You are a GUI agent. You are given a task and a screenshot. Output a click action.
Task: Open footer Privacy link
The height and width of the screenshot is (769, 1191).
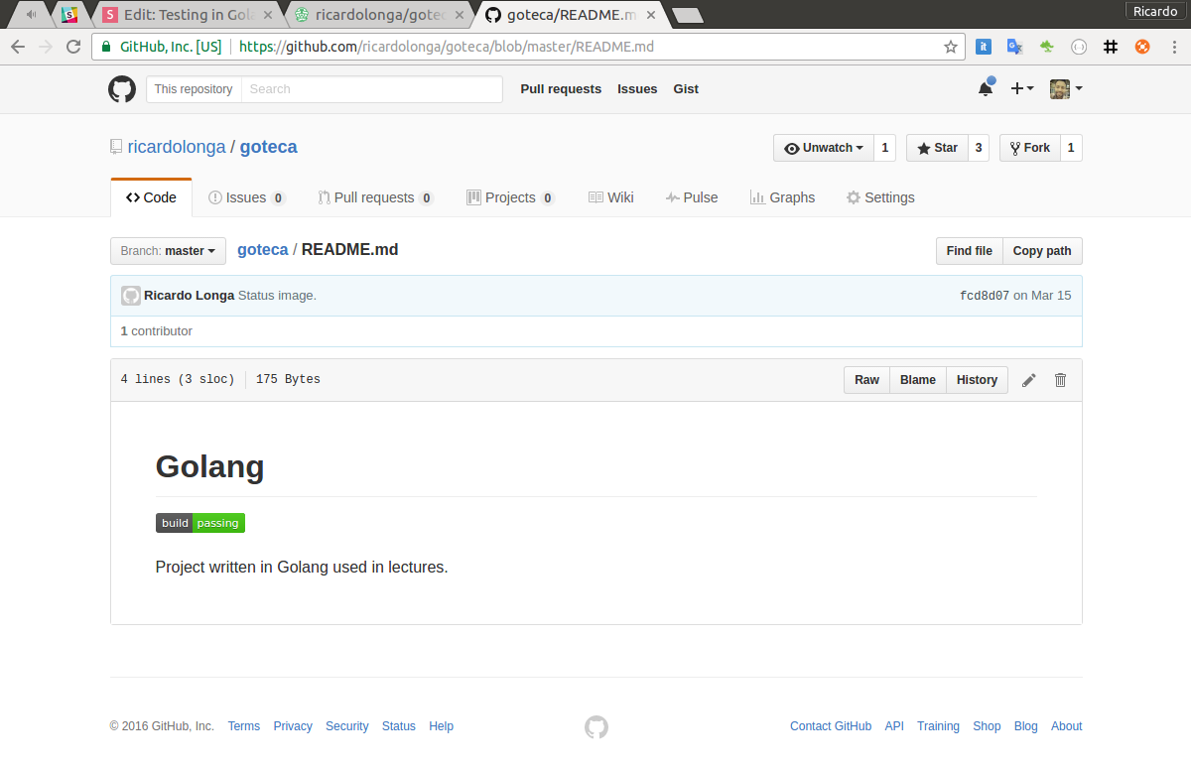click(x=293, y=726)
